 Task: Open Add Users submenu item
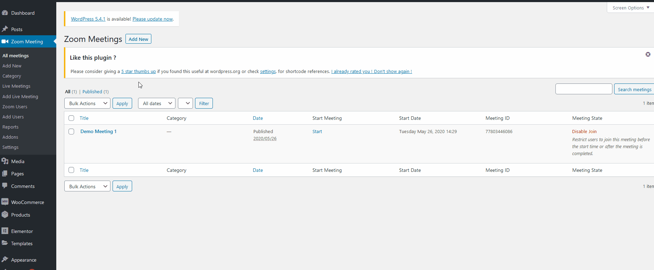tap(13, 117)
